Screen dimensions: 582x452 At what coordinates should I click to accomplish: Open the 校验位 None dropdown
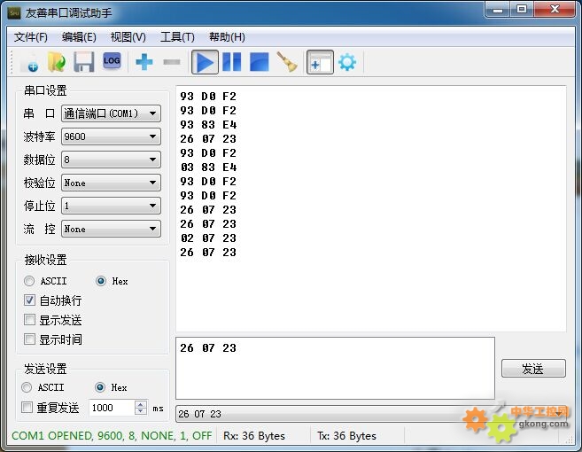pos(111,183)
